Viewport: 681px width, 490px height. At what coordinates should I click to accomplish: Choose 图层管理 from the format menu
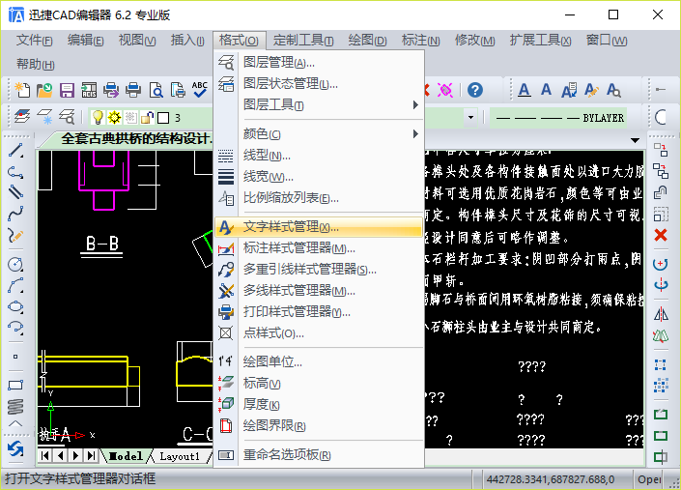click(319, 62)
